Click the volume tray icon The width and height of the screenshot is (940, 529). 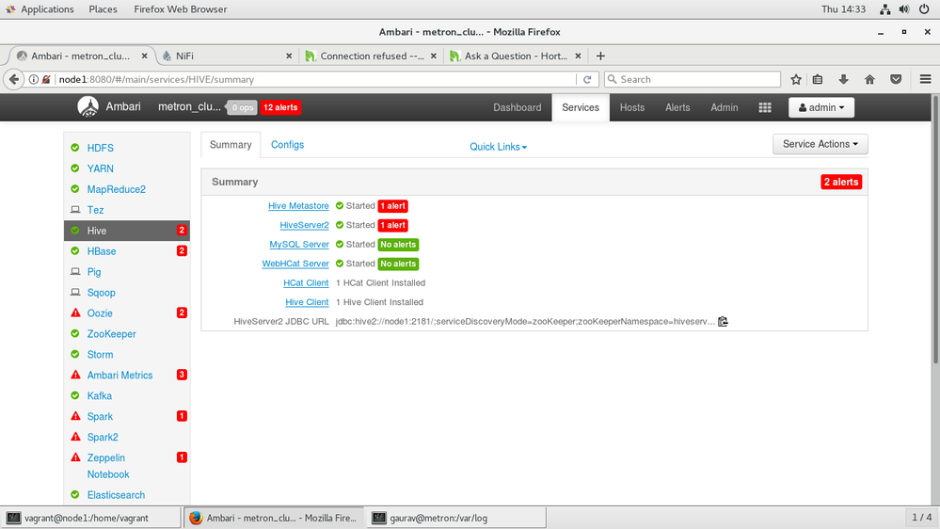(x=904, y=9)
